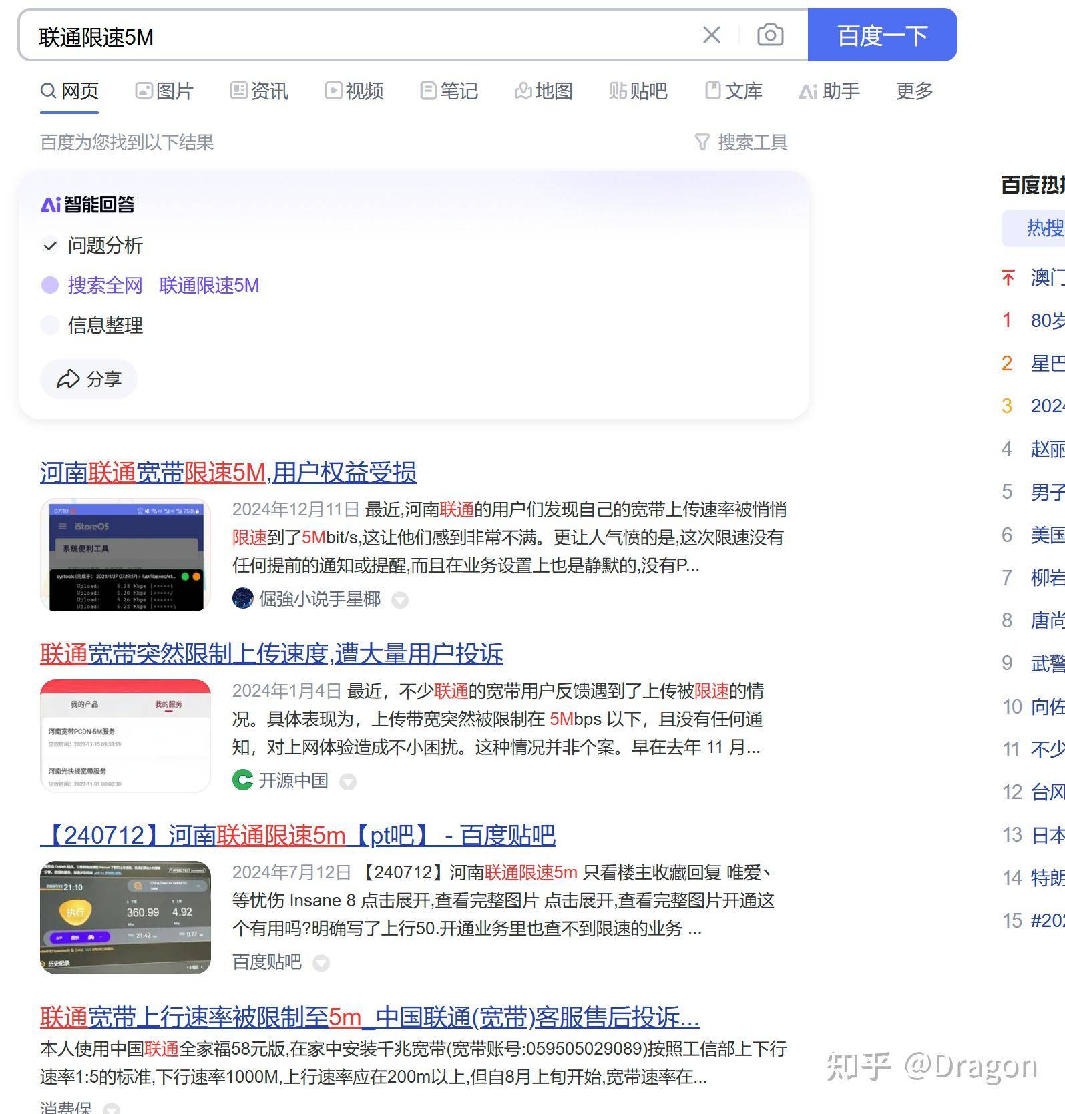This screenshot has height=1114, width=1065.
Task: Open hot search item ranked 12
Action: 1047,792
